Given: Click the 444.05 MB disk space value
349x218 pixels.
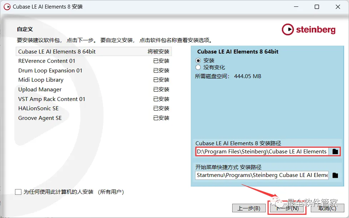Looking at the screenshot, I should tap(248, 76).
